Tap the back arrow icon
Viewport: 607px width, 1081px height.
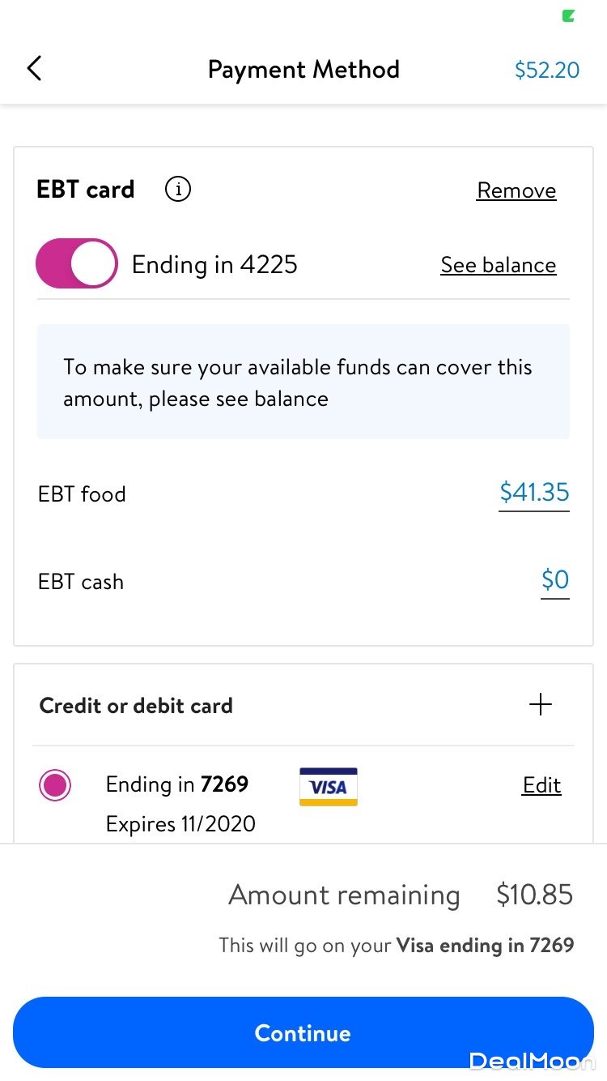[x=34, y=69]
